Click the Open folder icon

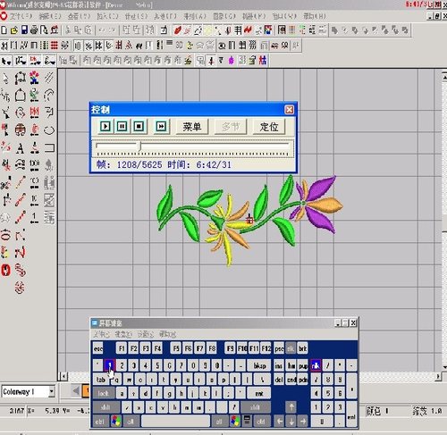14,29
